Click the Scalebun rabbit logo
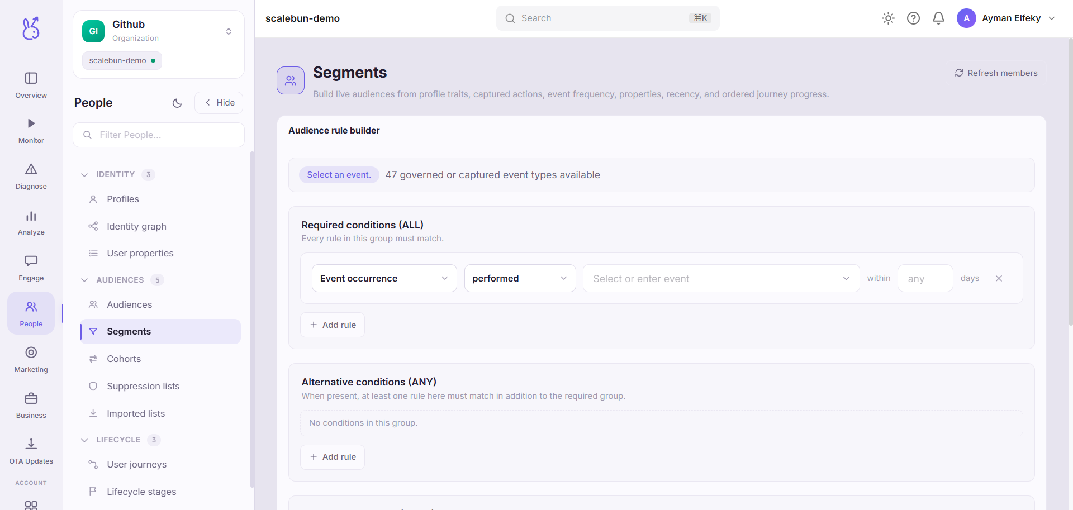The image size is (1073, 510). coord(31,28)
